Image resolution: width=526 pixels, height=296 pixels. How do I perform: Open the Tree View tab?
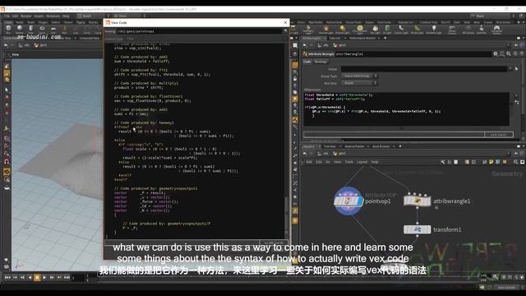coord(330,146)
